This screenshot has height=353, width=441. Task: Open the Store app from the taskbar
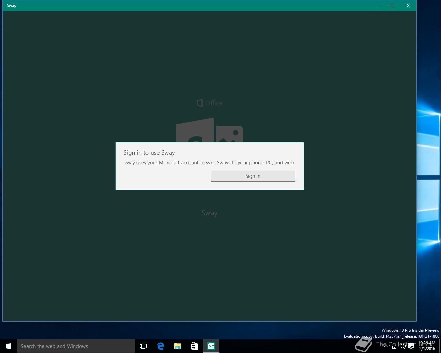pyautogui.click(x=194, y=346)
